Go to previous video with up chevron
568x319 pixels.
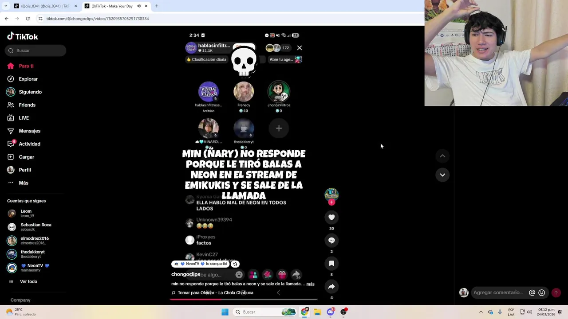click(442, 156)
